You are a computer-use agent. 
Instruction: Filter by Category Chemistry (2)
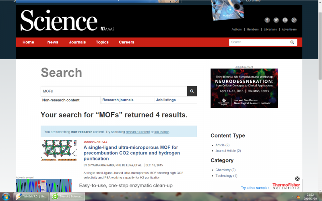[x=225, y=170]
